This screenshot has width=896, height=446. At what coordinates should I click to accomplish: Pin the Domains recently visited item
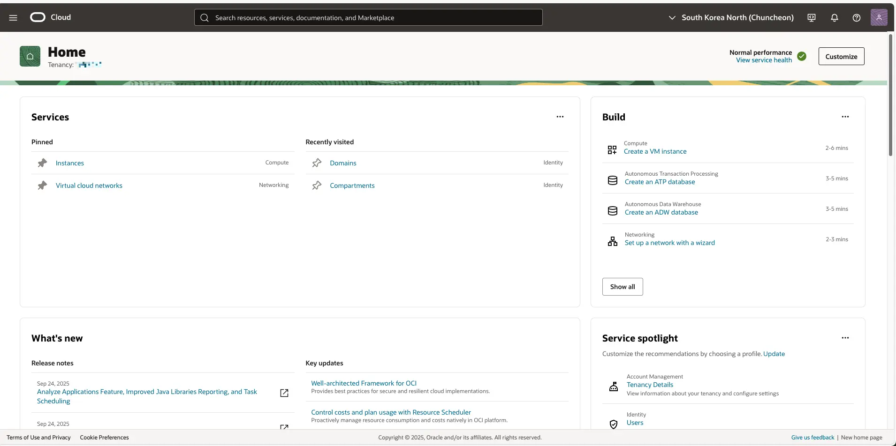pyautogui.click(x=317, y=163)
